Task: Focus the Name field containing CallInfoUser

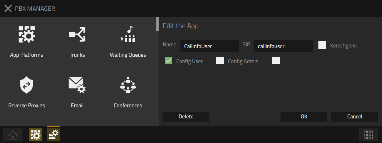Action: tap(209, 46)
